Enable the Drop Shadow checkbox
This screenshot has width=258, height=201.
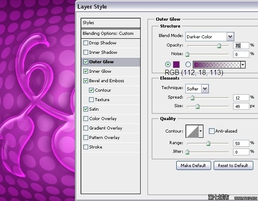pos(86,43)
